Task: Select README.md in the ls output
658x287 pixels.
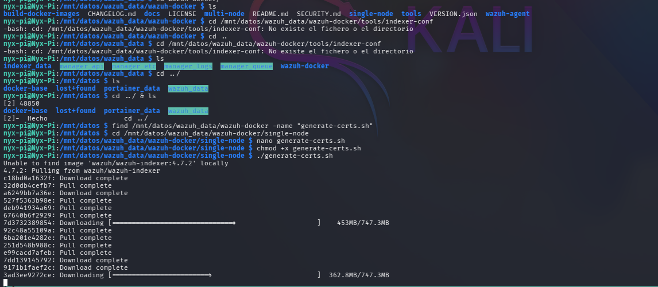Action: coord(270,14)
